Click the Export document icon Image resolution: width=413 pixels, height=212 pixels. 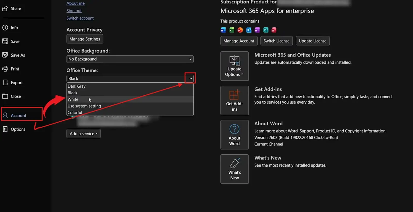pos(5,82)
